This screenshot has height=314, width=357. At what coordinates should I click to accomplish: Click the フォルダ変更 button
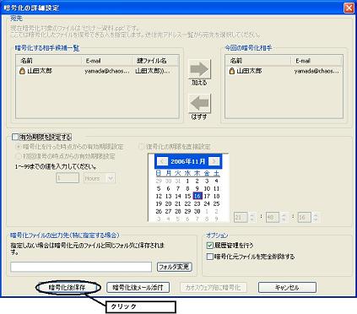tap(175, 267)
